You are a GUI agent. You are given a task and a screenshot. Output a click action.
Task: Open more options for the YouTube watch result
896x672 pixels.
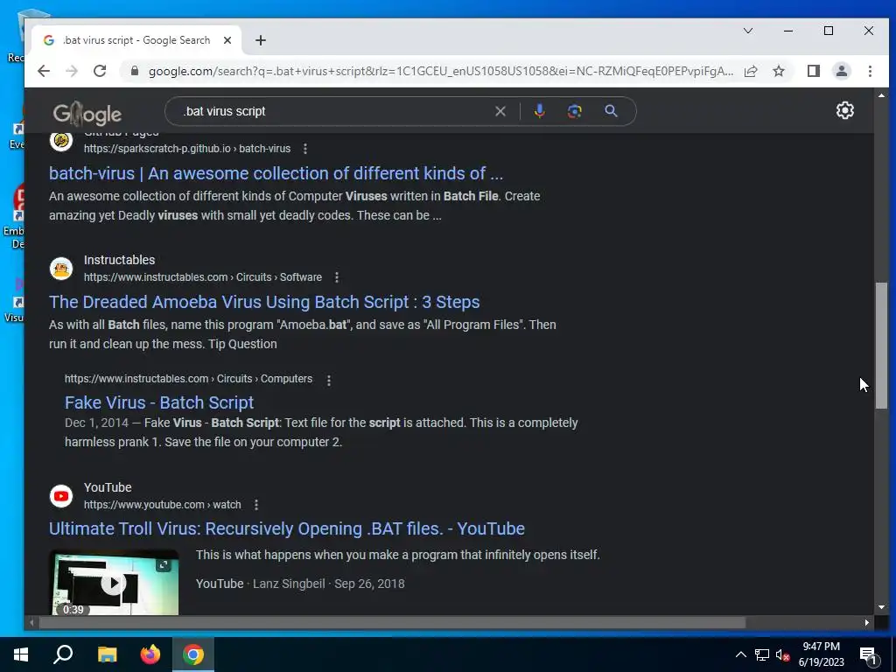(256, 505)
